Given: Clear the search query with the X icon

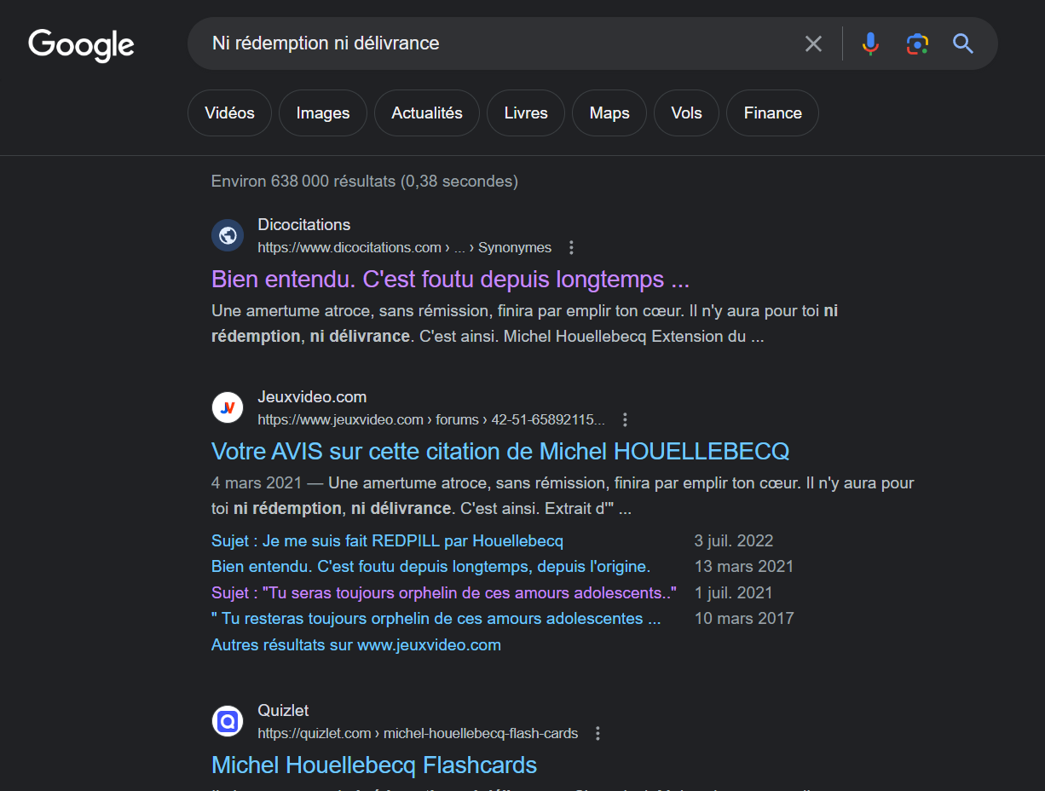Looking at the screenshot, I should click(814, 43).
